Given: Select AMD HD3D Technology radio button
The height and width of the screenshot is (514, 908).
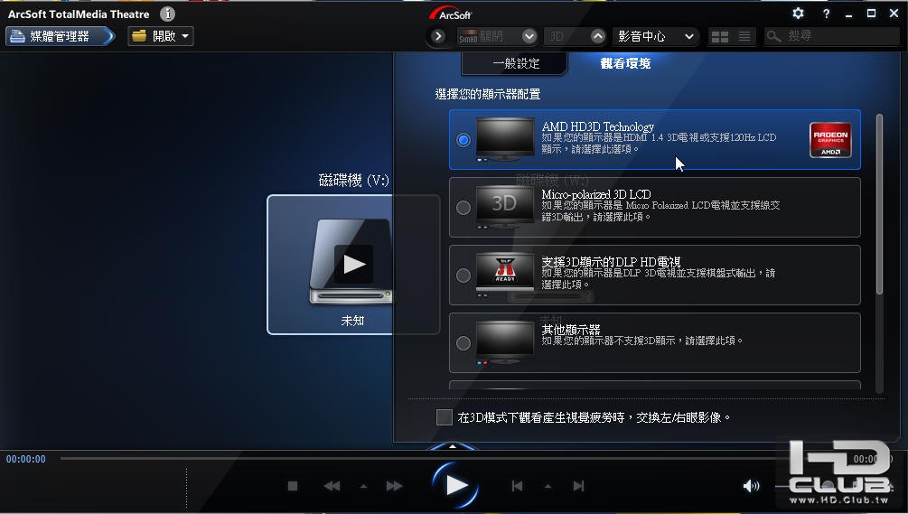Looking at the screenshot, I should pos(463,140).
